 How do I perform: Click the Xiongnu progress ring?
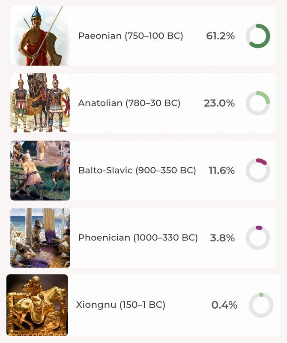point(261,305)
